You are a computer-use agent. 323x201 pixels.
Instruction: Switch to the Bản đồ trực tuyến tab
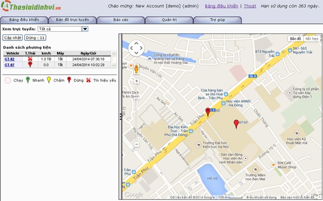[73, 20]
